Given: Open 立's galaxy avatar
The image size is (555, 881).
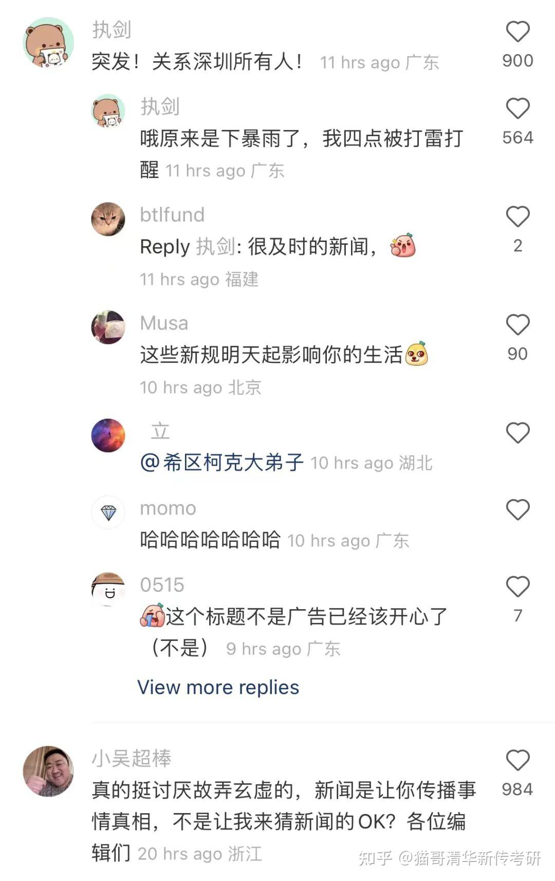Looking at the screenshot, I should click(x=108, y=435).
